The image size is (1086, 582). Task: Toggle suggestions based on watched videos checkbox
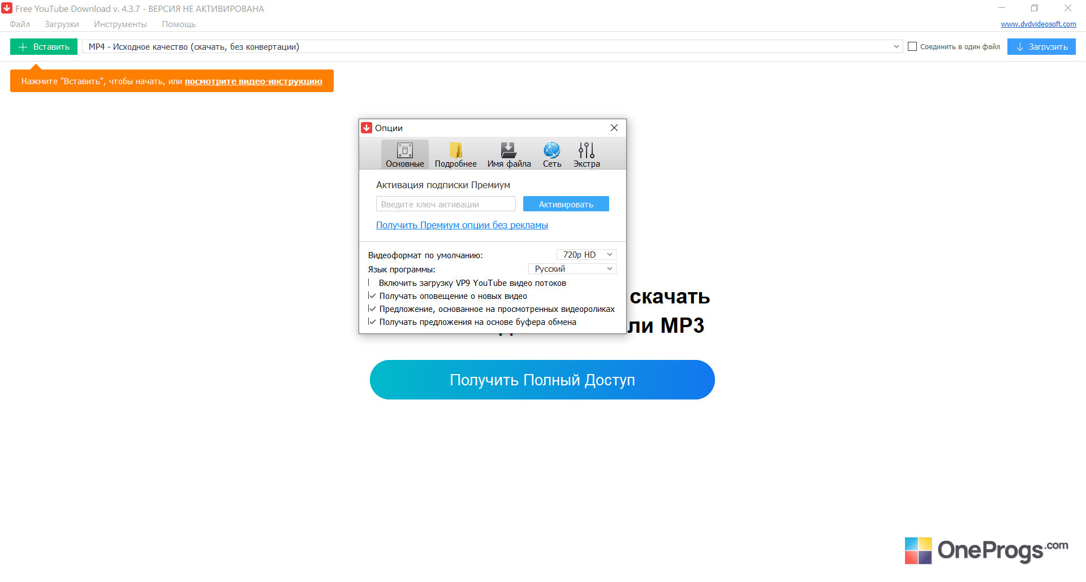tap(372, 309)
